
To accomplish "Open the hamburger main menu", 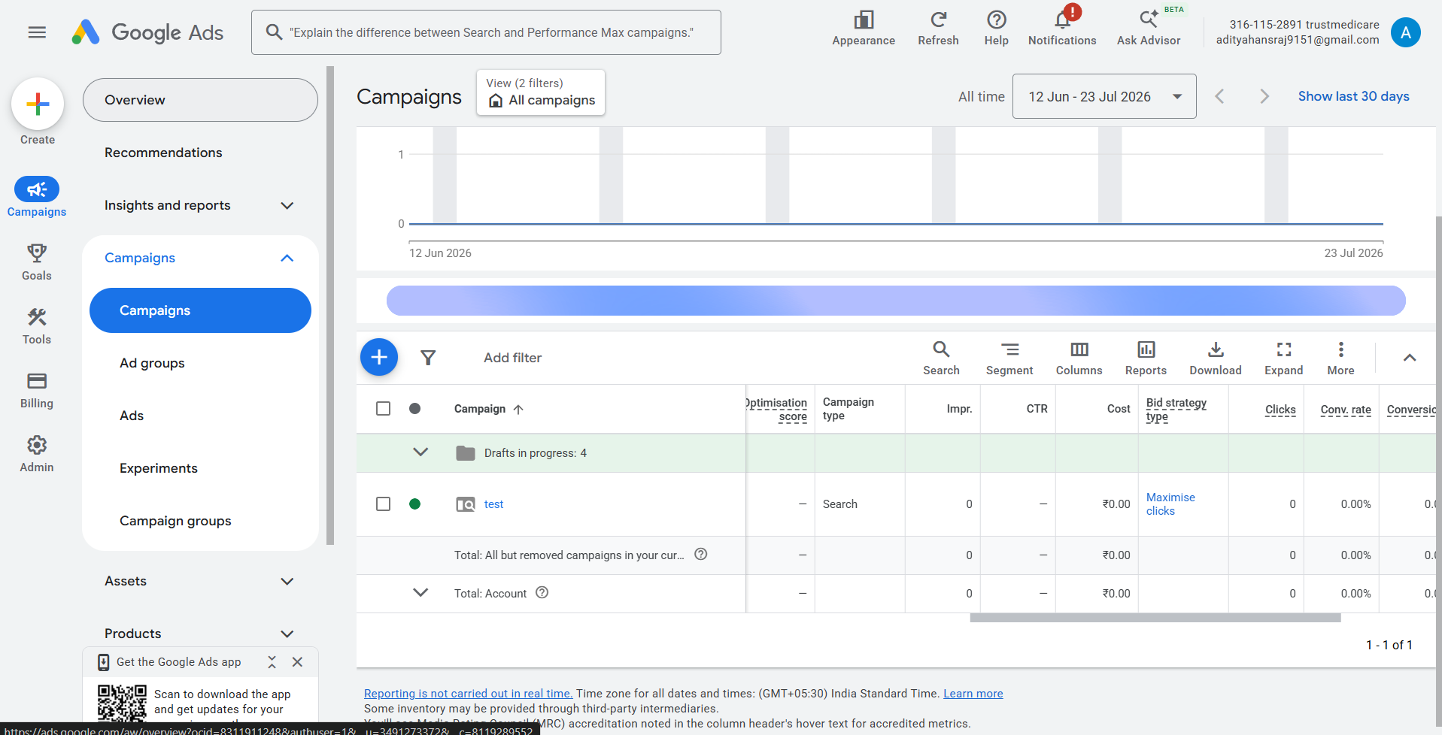I will 37,32.
